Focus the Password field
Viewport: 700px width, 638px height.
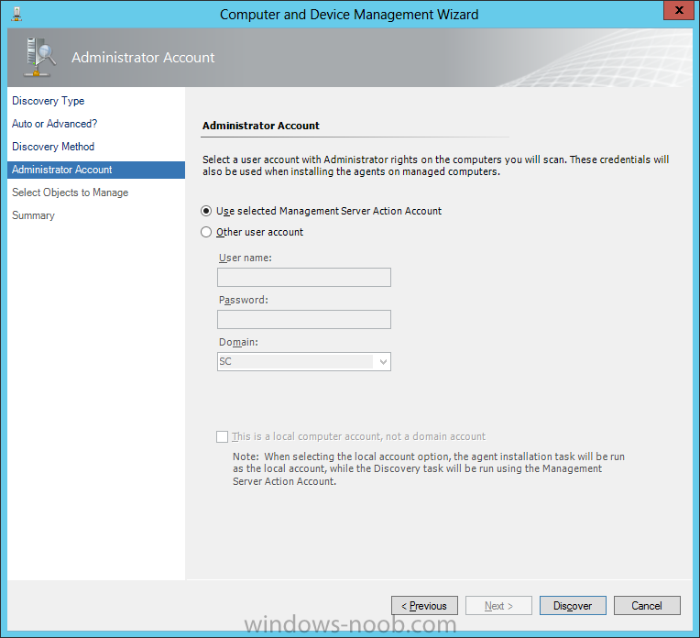click(x=304, y=319)
